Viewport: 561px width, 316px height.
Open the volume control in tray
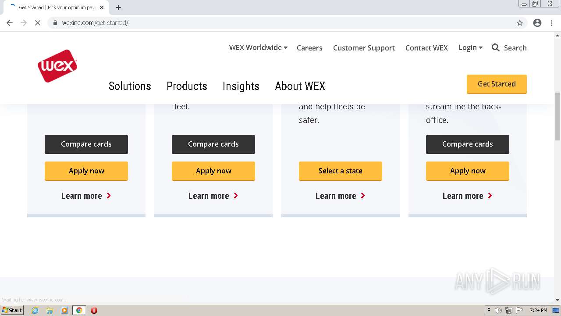[x=498, y=310]
